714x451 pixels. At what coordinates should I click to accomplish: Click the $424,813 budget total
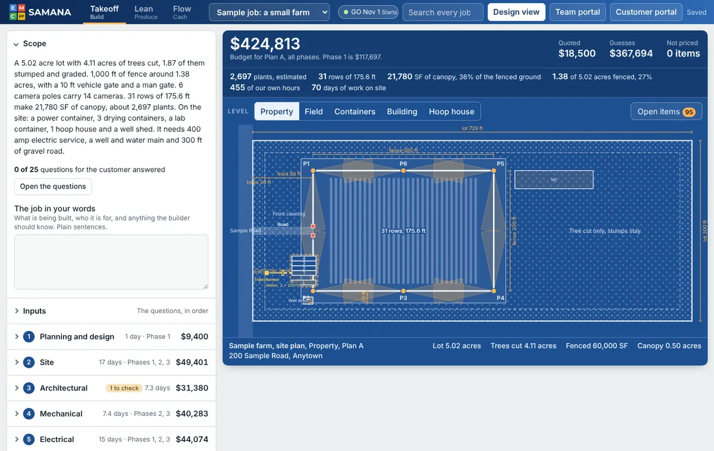click(x=265, y=43)
